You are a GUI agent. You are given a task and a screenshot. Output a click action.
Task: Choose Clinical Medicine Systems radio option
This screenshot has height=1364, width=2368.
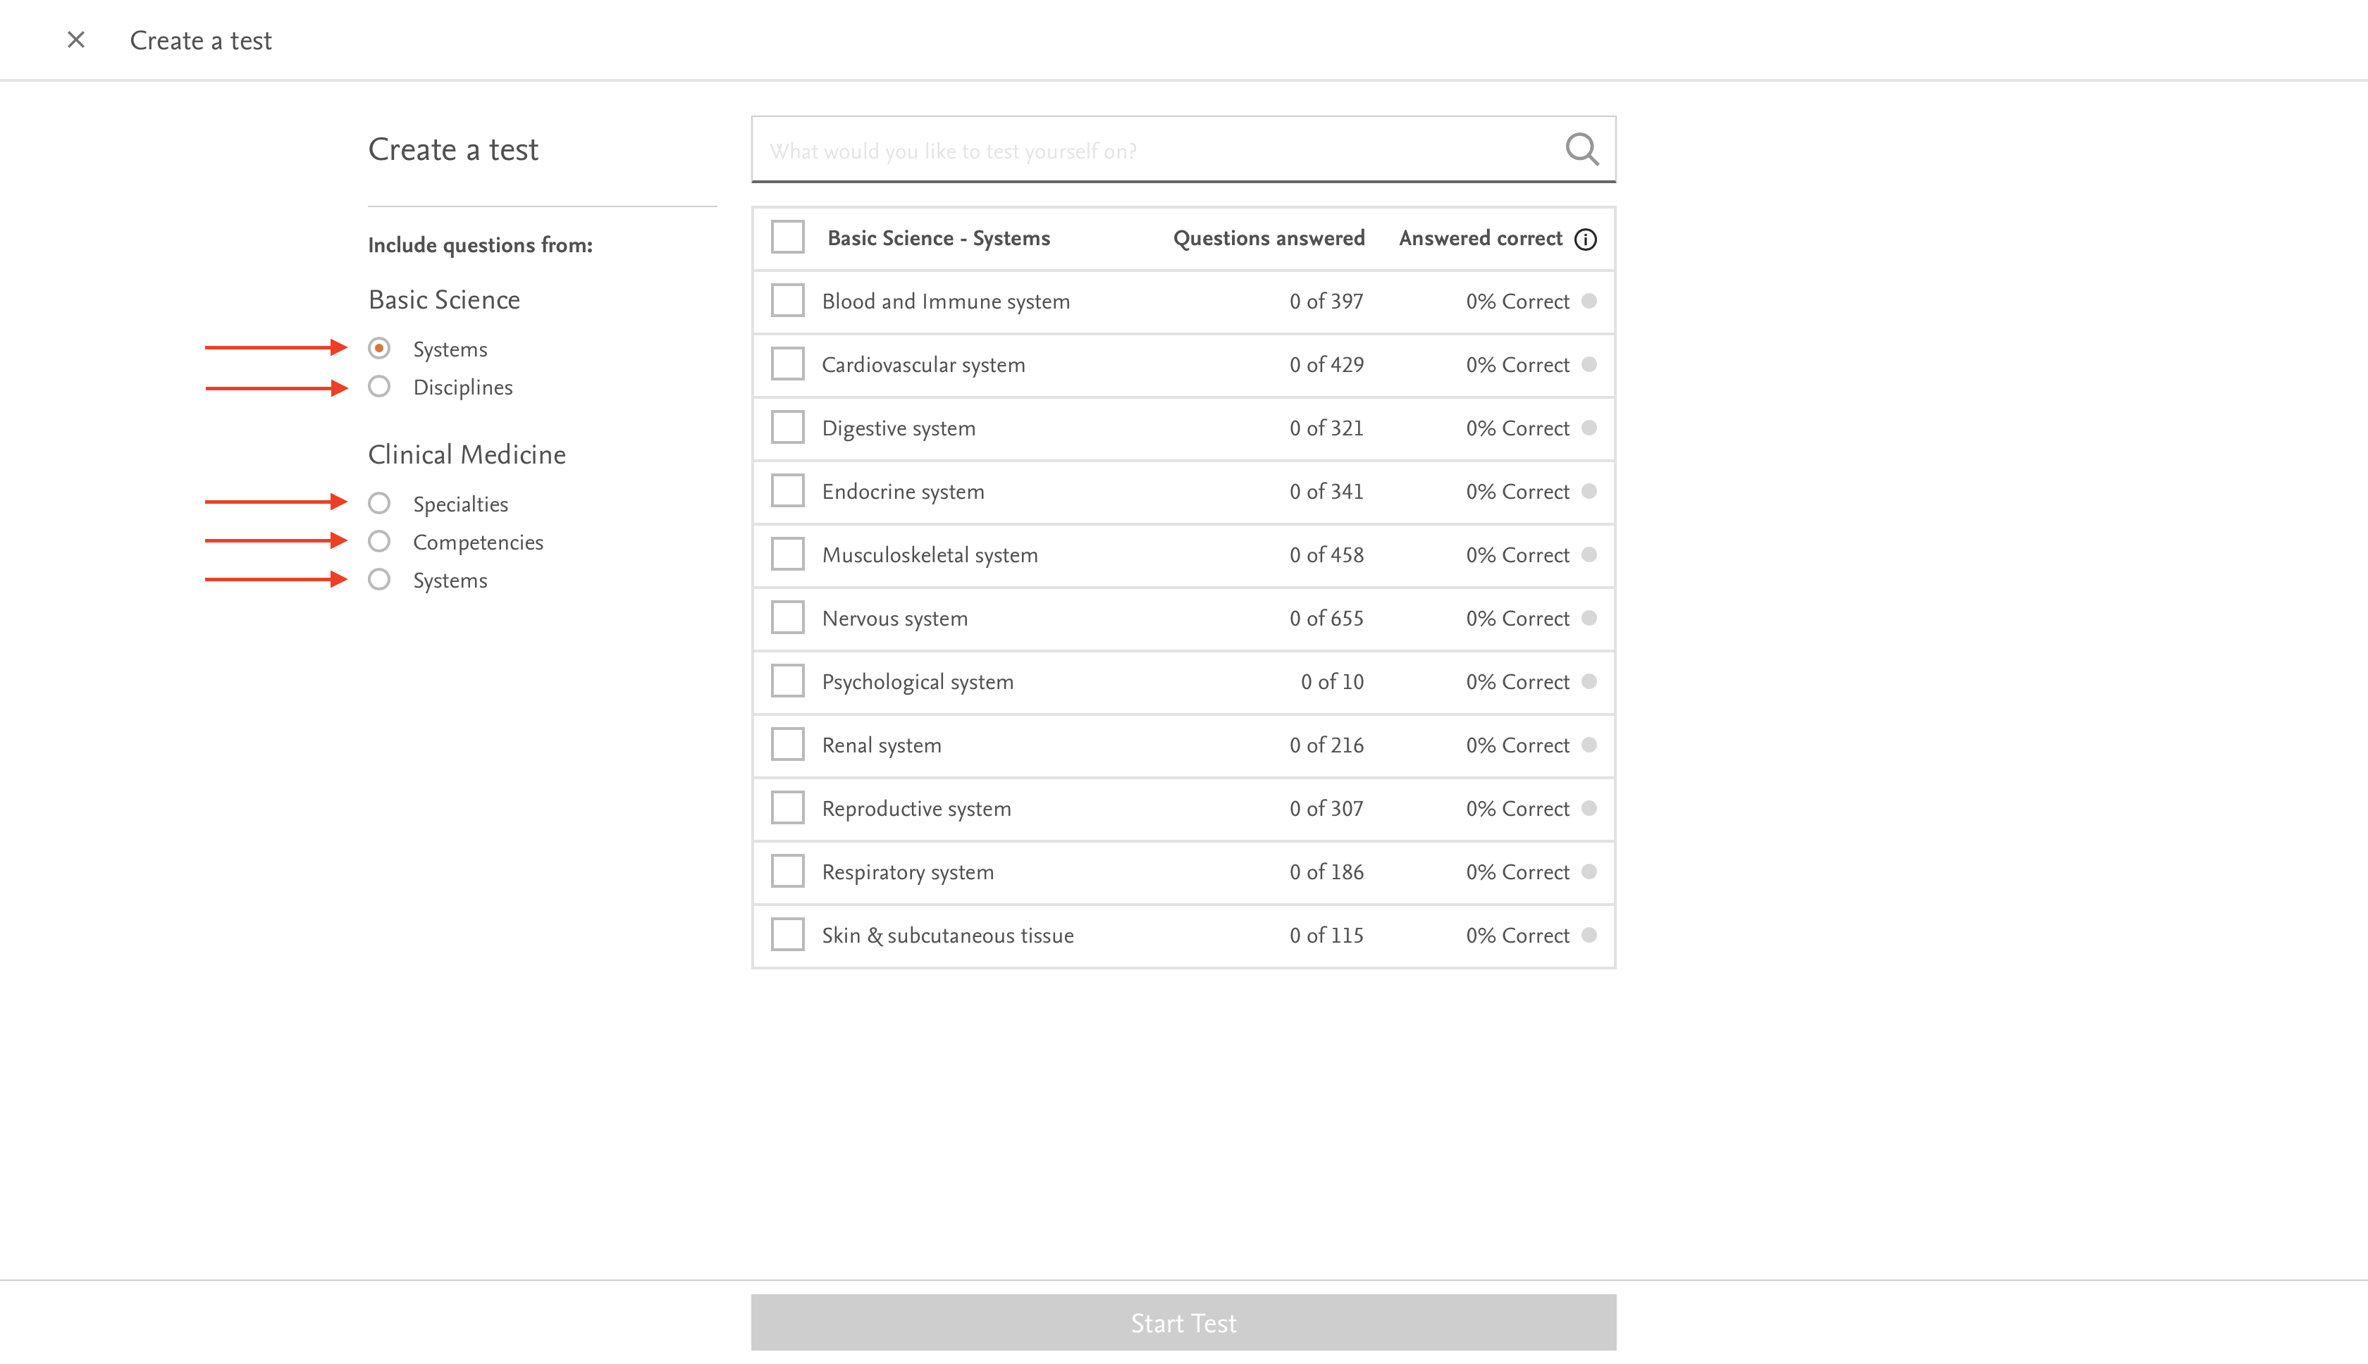point(380,580)
